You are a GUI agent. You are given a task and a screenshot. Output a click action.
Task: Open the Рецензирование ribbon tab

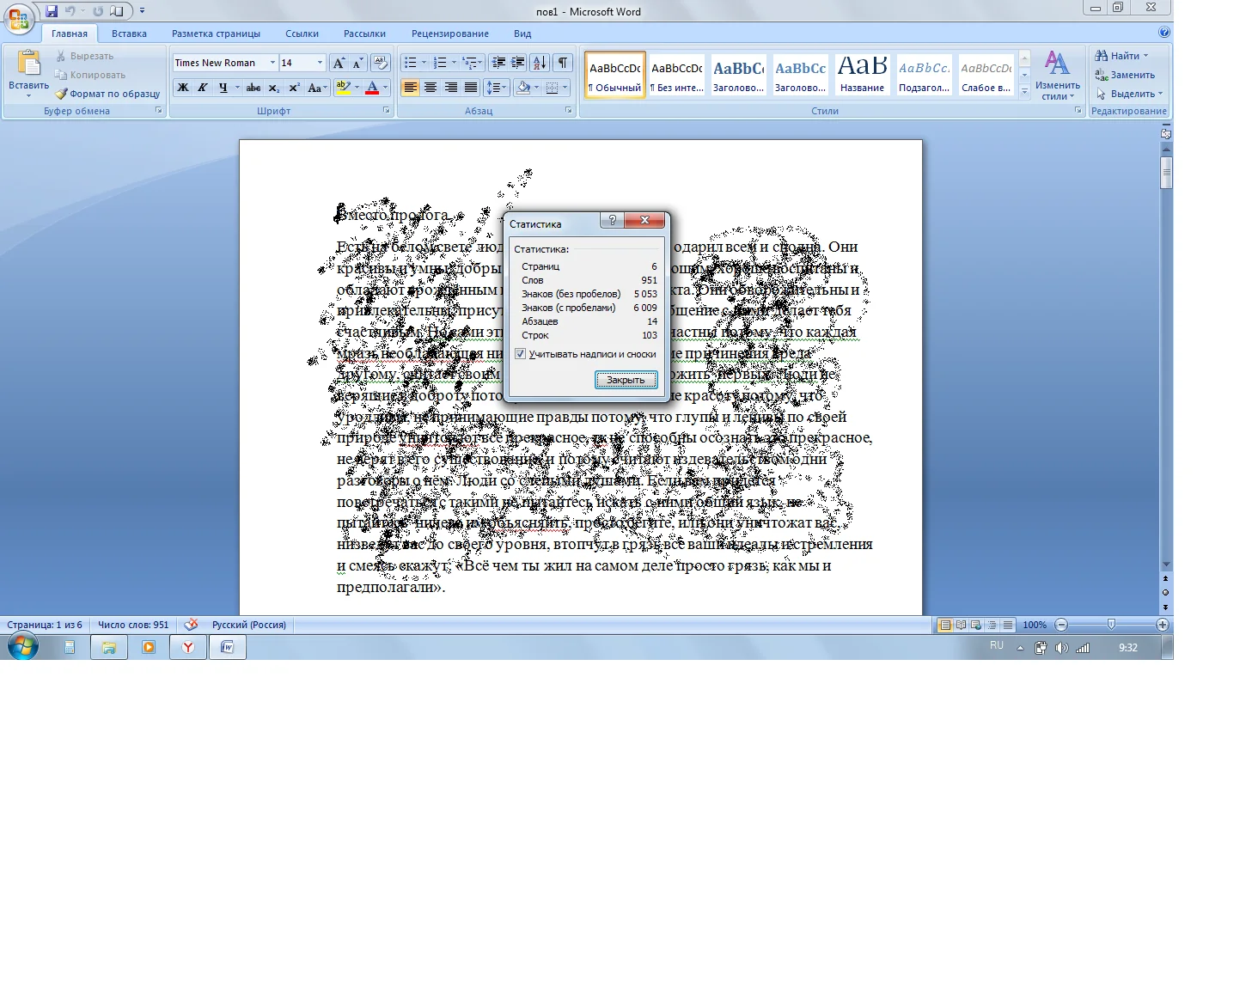click(x=449, y=34)
